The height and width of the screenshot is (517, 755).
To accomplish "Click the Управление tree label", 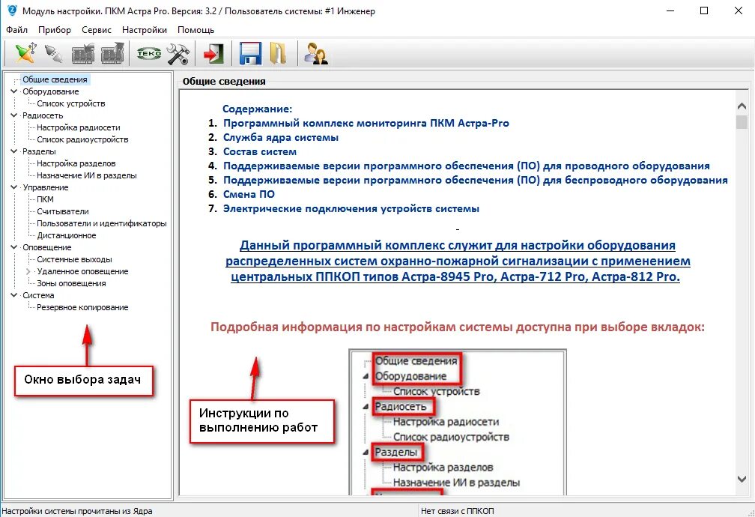I will tap(45, 187).
